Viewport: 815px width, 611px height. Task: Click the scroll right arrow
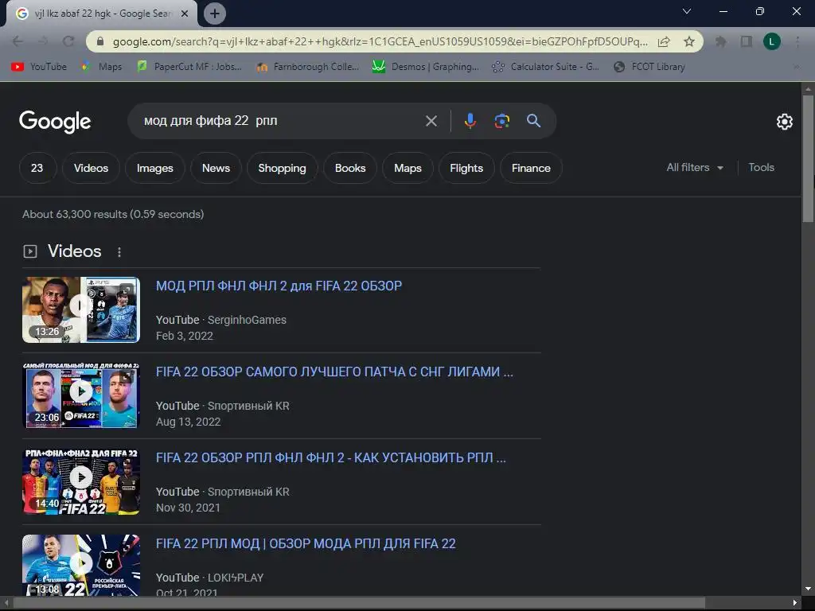[x=795, y=603]
